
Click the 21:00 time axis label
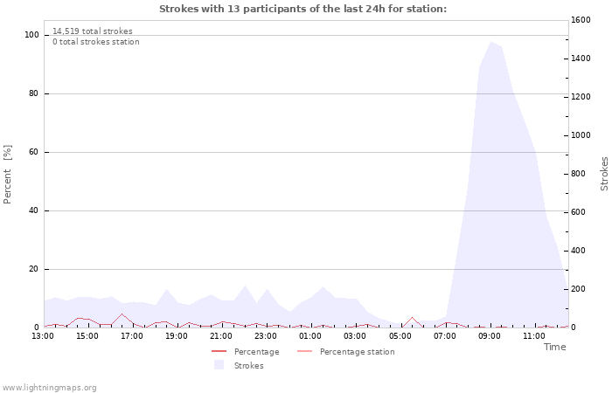[221, 336]
